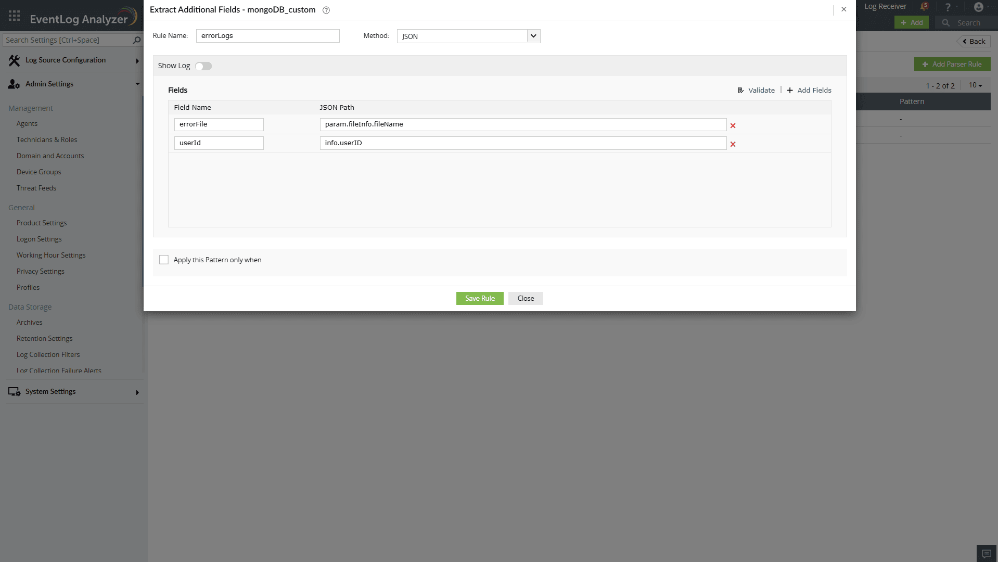Open the feedback chat icon bottom right
The height and width of the screenshot is (562, 998).
pyautogui.click(x=986, y=553)
